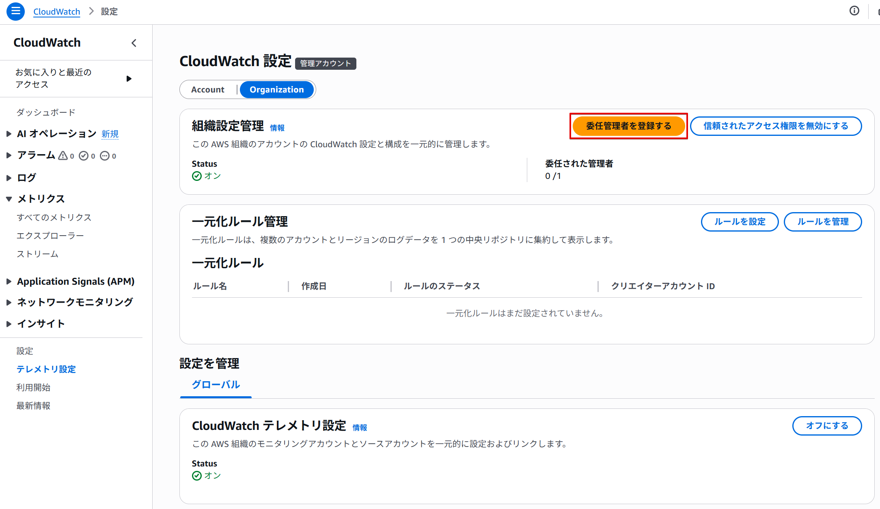
Task: Click the 管理アカウント badge
Action: click(326, 63)
